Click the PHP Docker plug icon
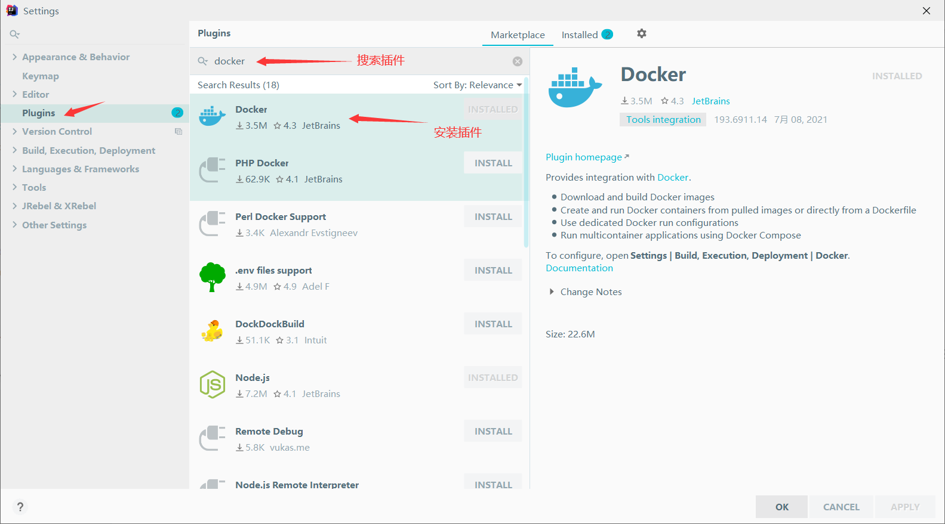945x524 pixels. tap(212, 170)
